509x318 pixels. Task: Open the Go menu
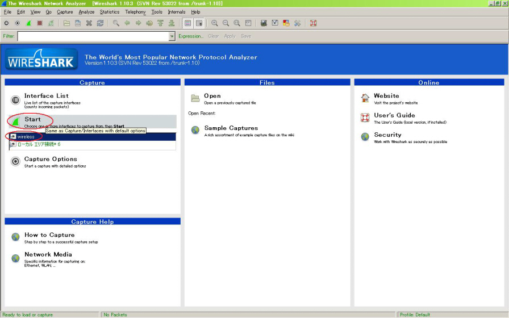[49, 12]
